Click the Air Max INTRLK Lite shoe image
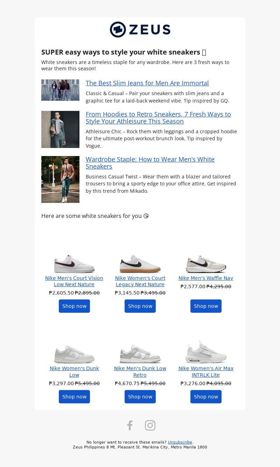 (x=206, y=352)
